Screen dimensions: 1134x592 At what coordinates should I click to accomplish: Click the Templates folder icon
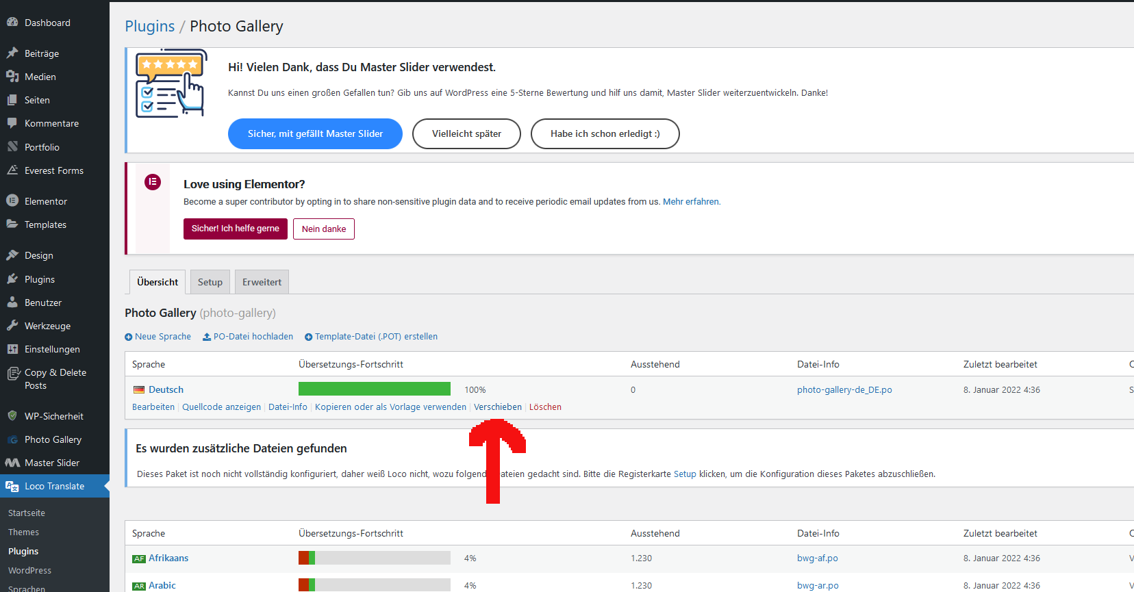click(12, 224)
